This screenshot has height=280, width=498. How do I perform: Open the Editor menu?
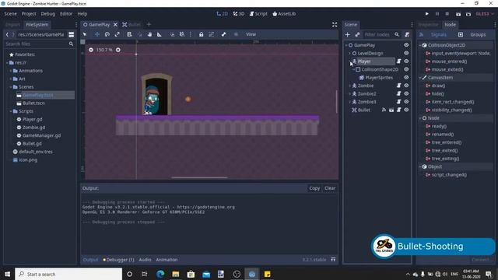(66, 14)
